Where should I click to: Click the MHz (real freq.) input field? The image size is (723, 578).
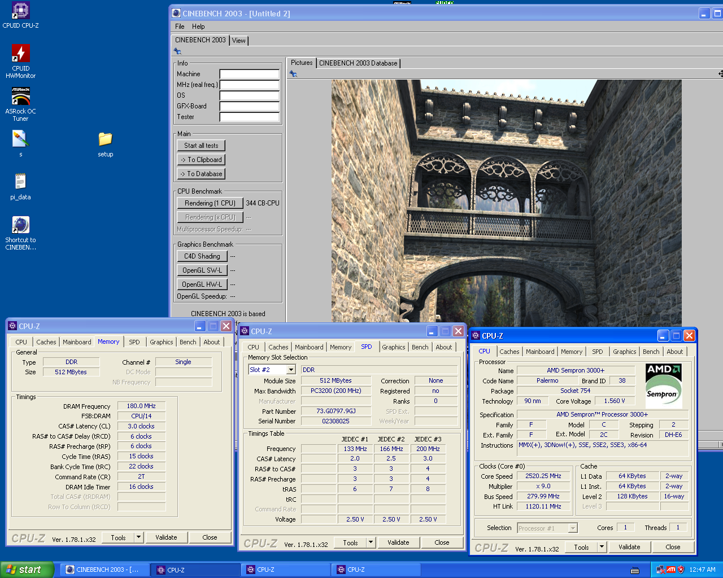pos(250,85)
